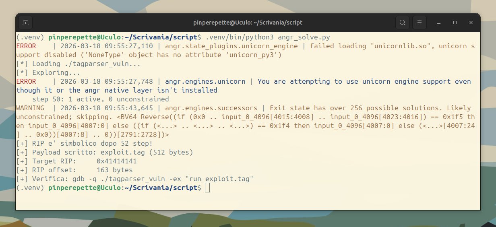Screen dimensions: 496x227
Task: Click the "[*] Exploring..." output line
Action: (x=48, y=72)
